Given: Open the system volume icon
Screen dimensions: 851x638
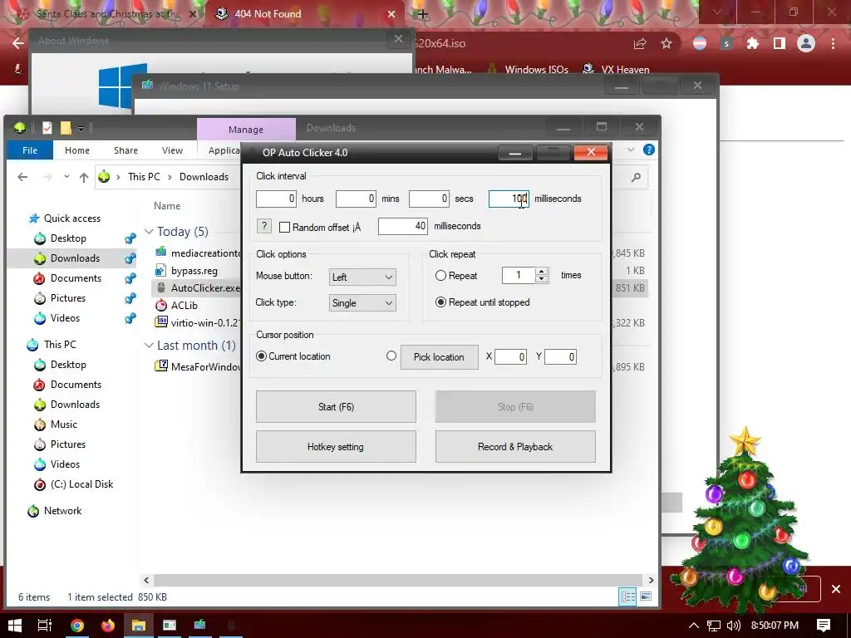Looking at the screenshot, I should 733,626.
